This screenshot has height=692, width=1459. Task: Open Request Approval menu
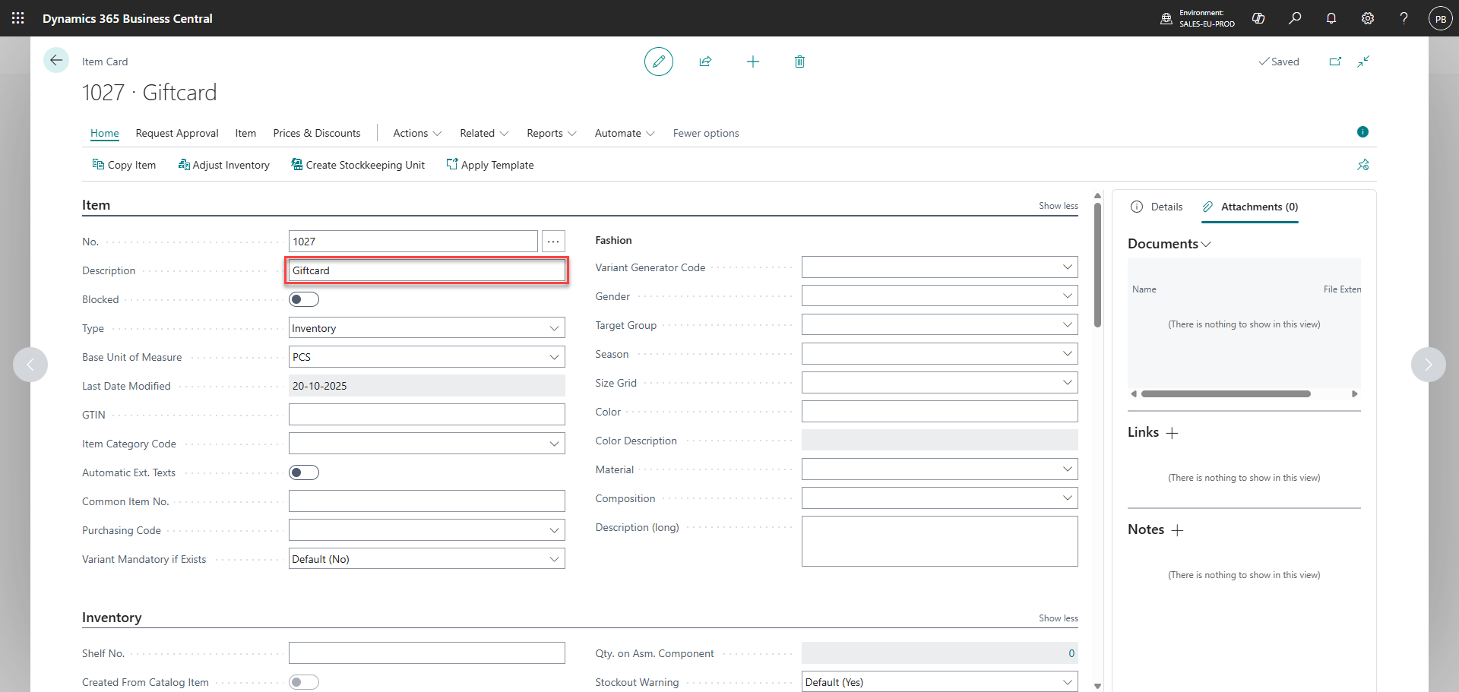point(177,133)
